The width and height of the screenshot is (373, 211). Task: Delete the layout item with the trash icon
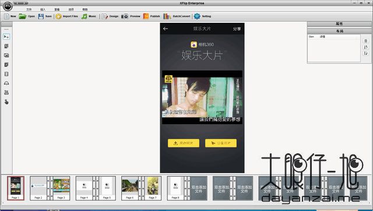coord(365,41)
